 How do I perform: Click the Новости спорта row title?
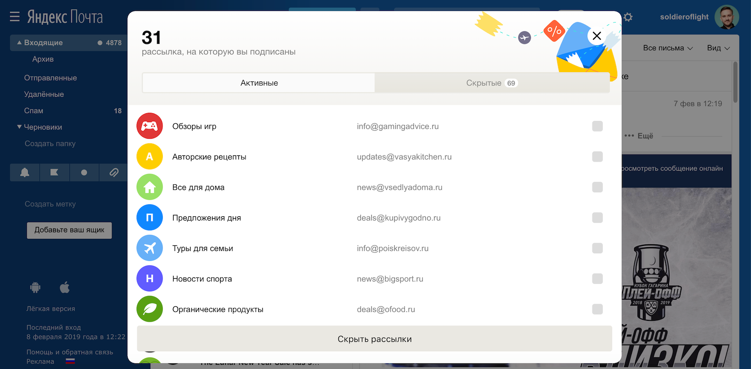click(202, 279)
